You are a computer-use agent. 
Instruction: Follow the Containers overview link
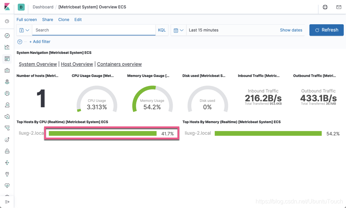tap(119, 64)
